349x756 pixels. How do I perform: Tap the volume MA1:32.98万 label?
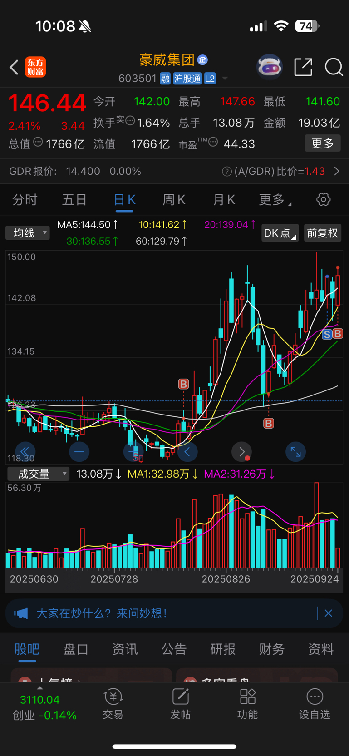tap(162, 474)
